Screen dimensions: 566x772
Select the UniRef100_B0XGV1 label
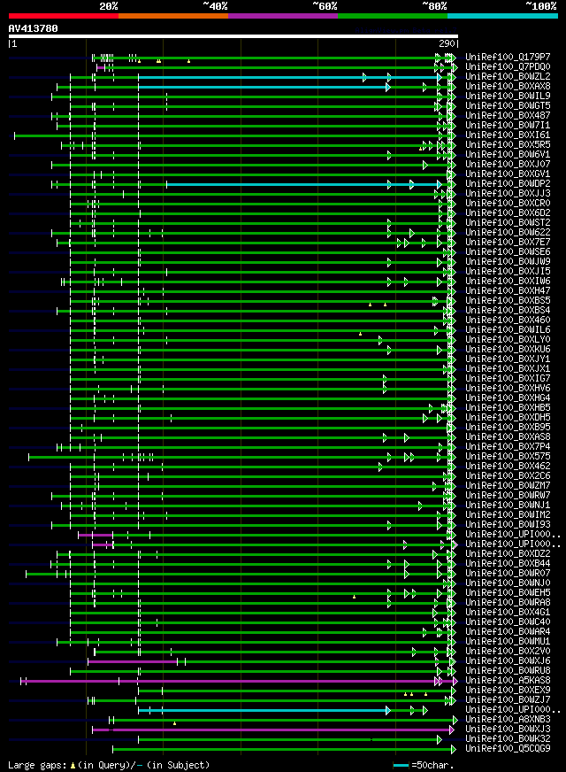point(508,174)
